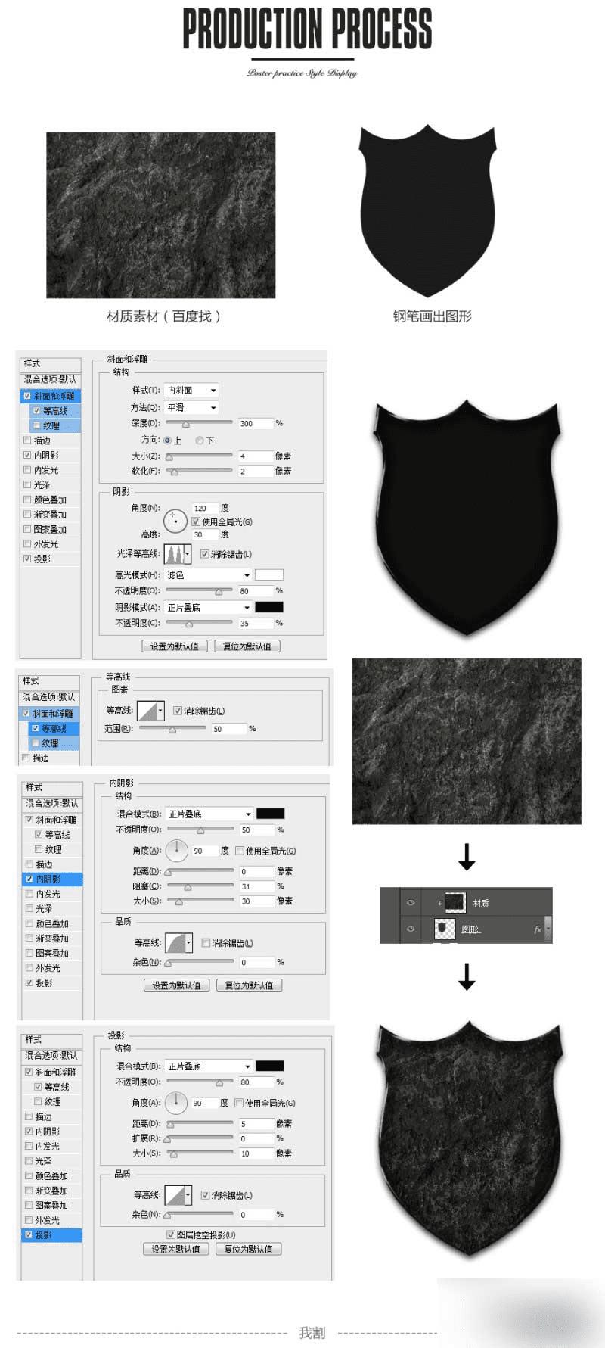Click 距离 field showing 5 in 投影

click(256, 1124)
